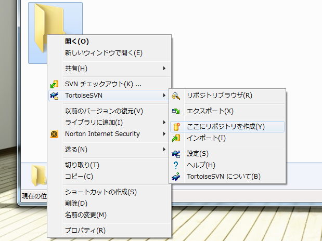
Task: Click the Help question mark icon
Action: click(x=176, y=165)
